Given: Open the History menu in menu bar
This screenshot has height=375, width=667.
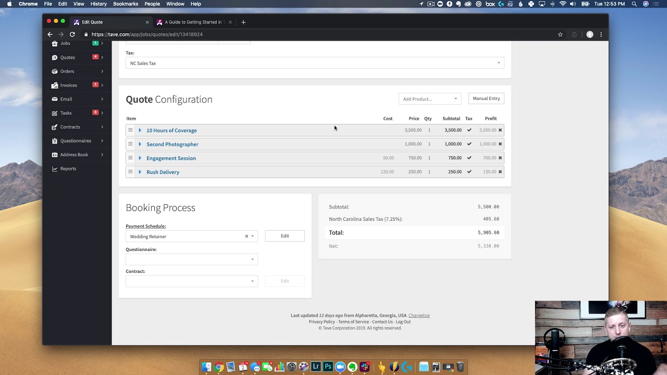Looking at the screenshot, I should tap(98, 4).
